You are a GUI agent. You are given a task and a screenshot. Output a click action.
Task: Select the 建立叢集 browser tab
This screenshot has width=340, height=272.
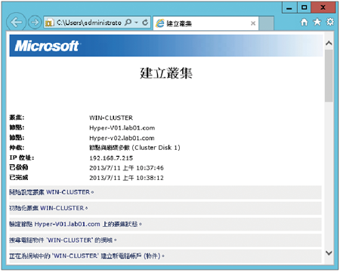click(x=206, y=23)
